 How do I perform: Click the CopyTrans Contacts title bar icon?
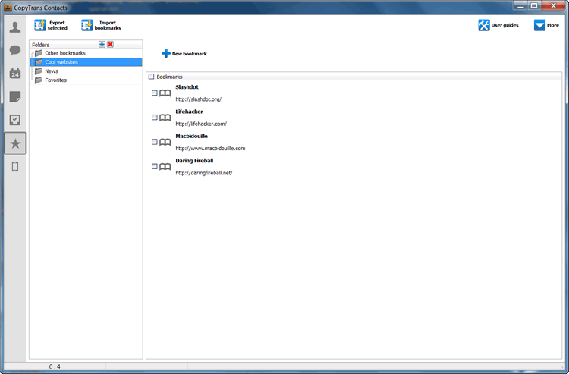point(8,8)
